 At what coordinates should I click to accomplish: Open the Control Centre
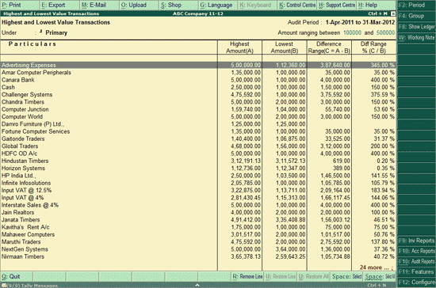[x=297, y=5]
